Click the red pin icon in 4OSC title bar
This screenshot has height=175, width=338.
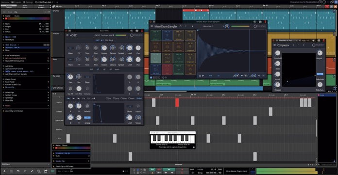(142, 31)
